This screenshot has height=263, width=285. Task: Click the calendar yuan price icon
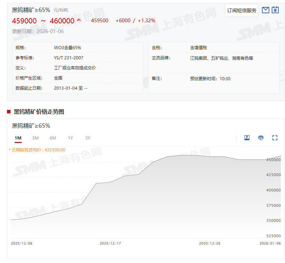click(275, 10)
